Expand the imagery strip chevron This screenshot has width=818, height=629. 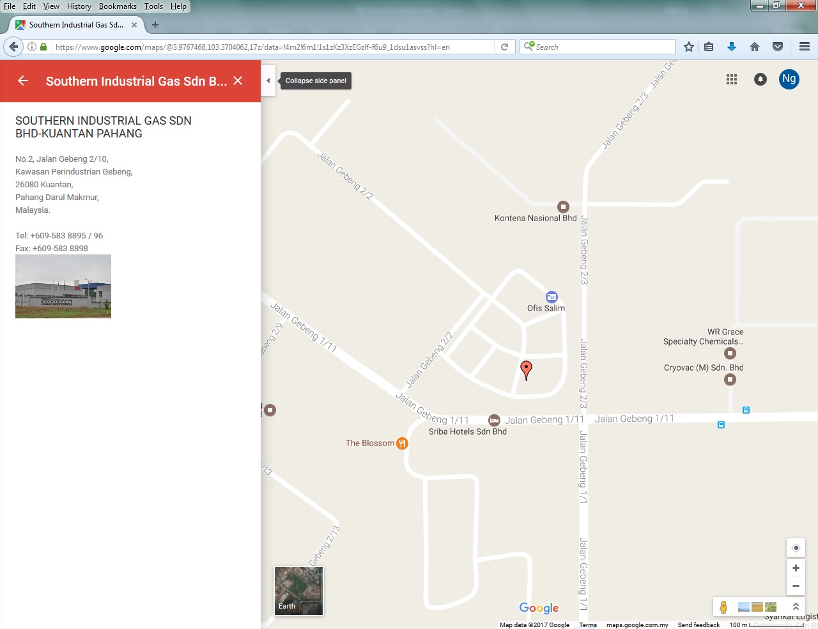point(796,607)
